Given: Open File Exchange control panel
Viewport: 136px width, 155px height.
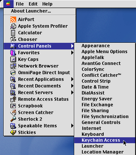Looking at the screenshot, I should pyautogui.click(x=105, y=105).
